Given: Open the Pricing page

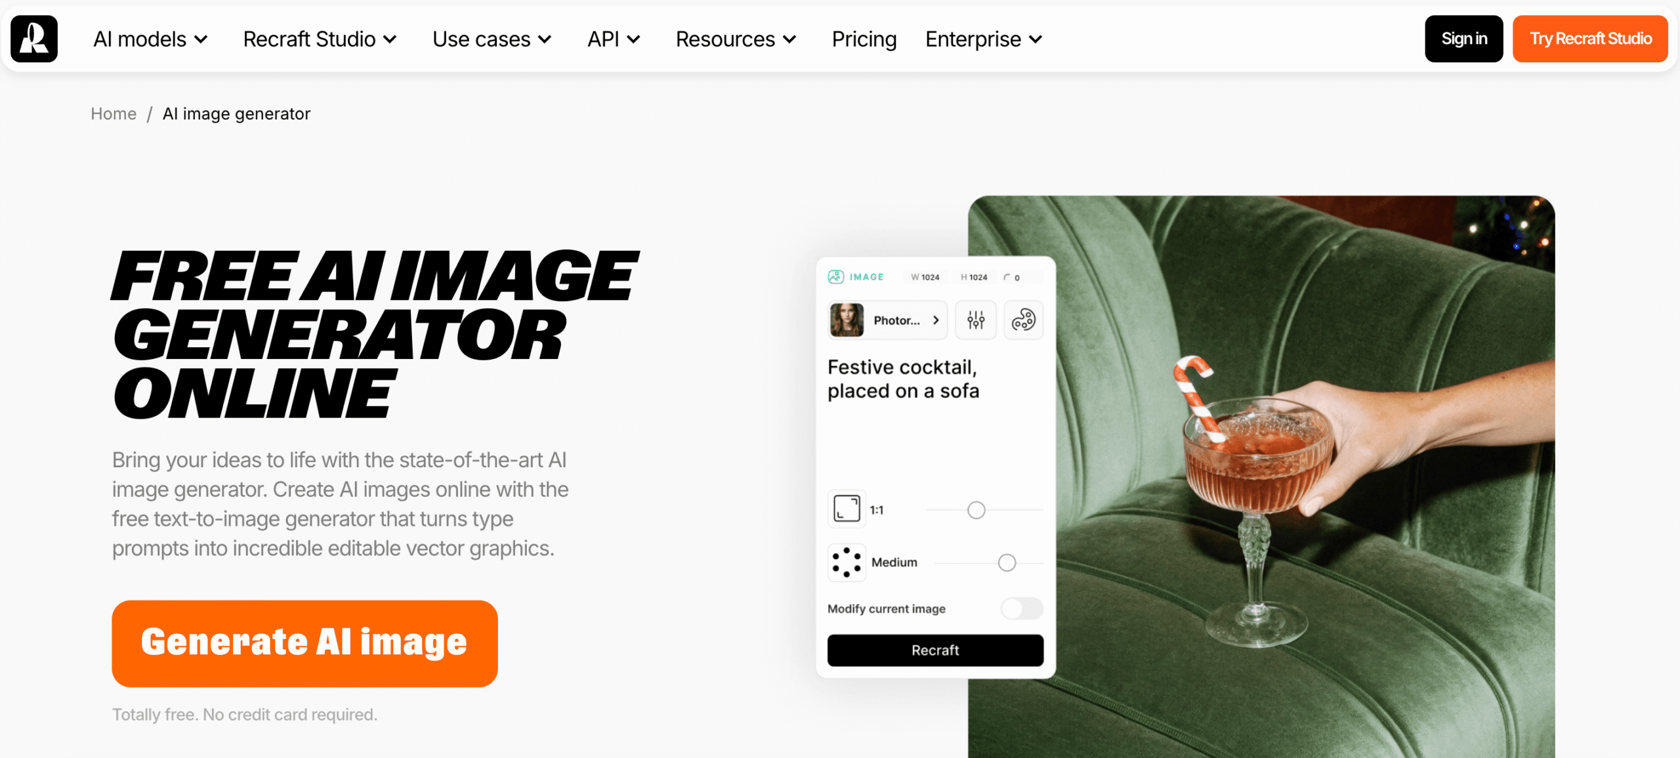Looking at the screenshot, I should [x=864, y=39].
